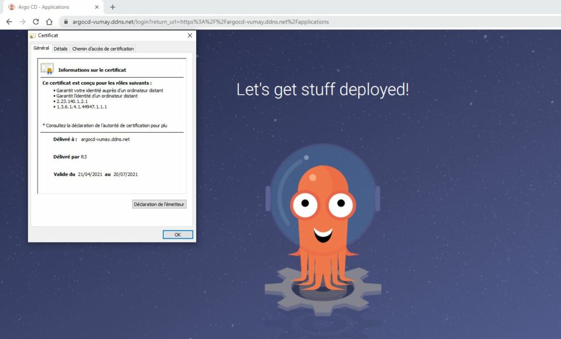Open a new browser tab
561x339 pixels.
pos(113,7)
